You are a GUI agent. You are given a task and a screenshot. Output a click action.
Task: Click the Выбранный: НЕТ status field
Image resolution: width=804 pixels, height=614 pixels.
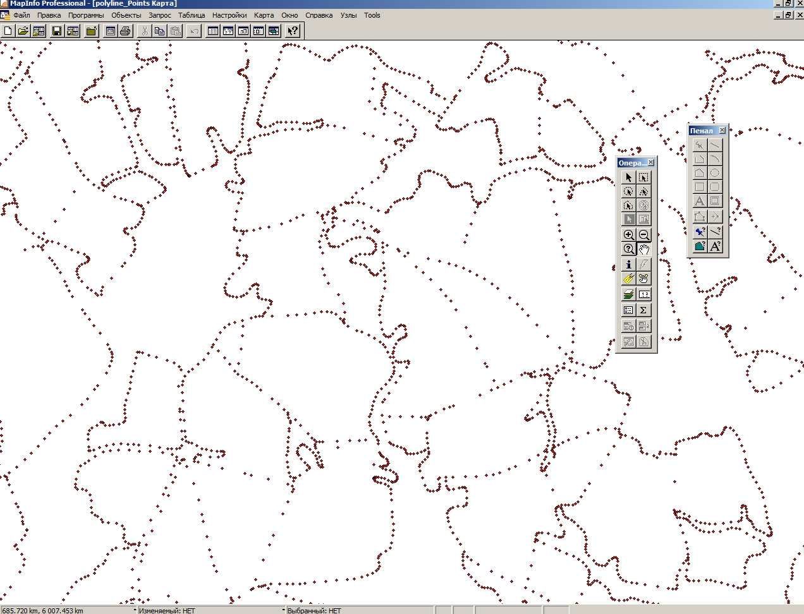pos(360,610)
